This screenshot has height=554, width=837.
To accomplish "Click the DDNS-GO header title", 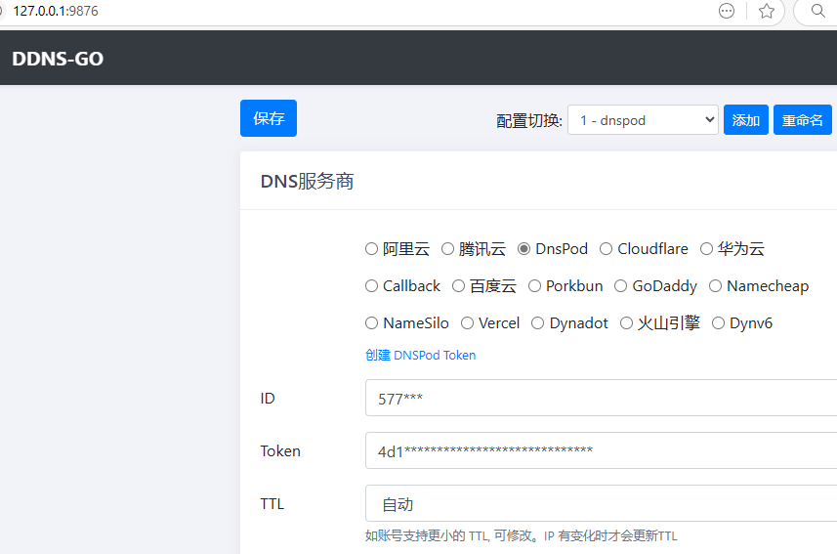I will [x=58, y=59].
